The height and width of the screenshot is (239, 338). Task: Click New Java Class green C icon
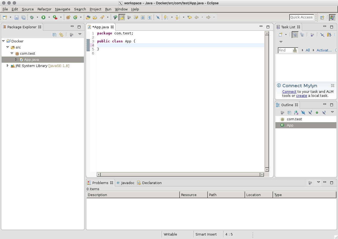pos(75,17)
